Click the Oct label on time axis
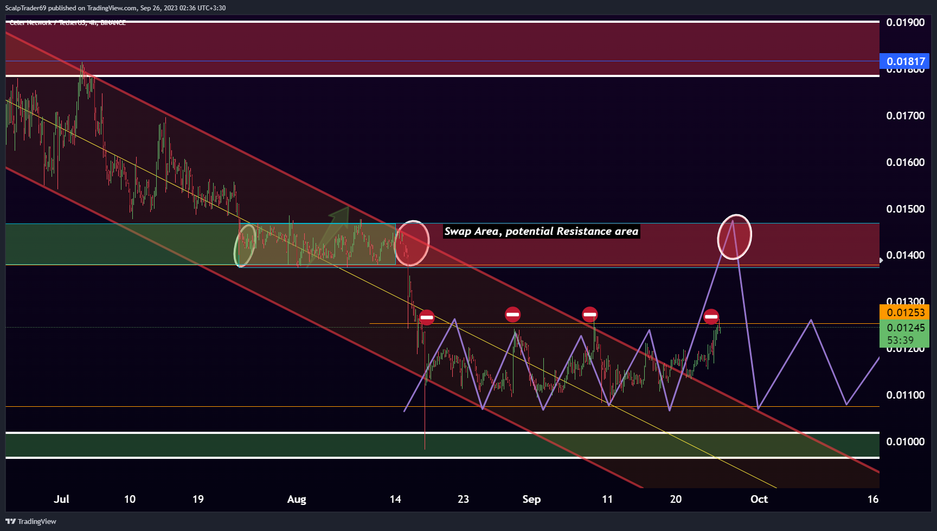The height and width of the screenshot is (531, 937). point(759,499)
